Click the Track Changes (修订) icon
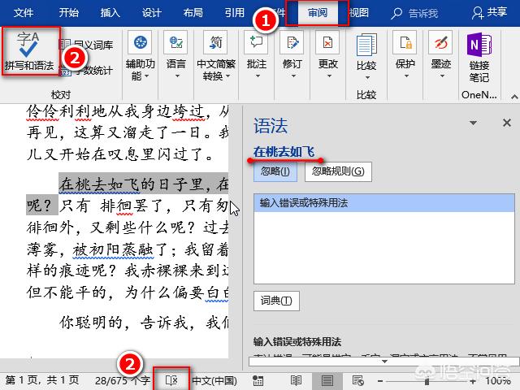The height and width of the screenshot is (390, 520). click(292, 42)
